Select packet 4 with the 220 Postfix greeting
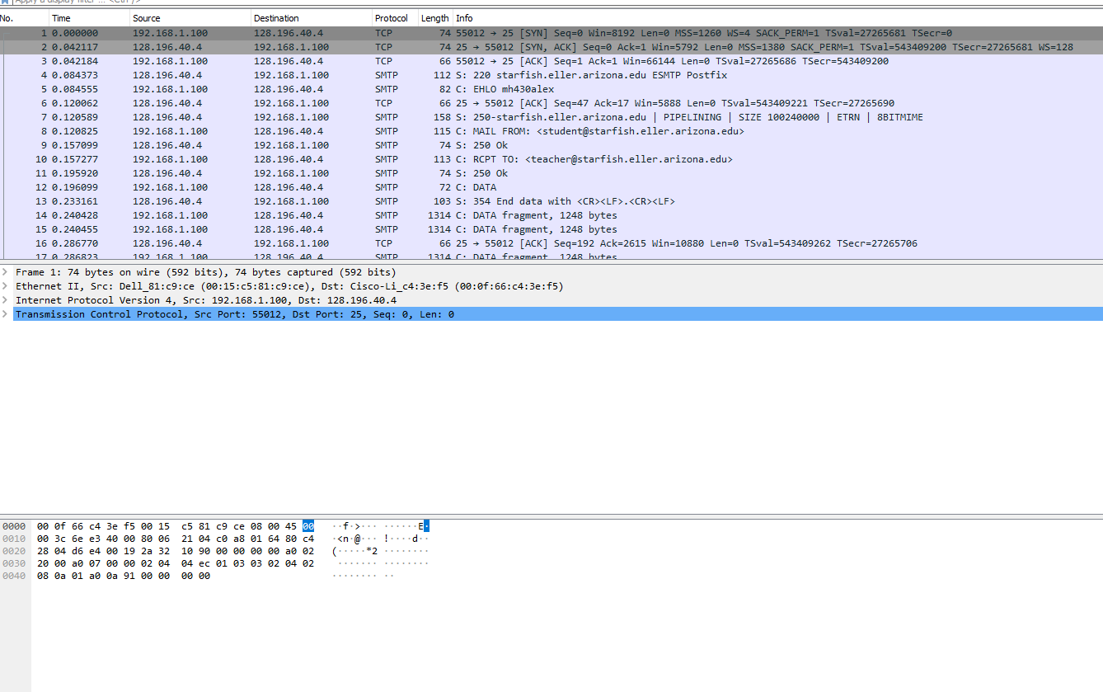 pos(330,74)
